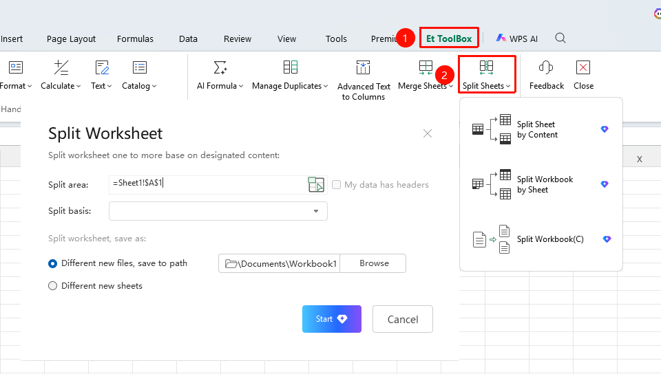Click the search magnifier icon

pos(560,38)
